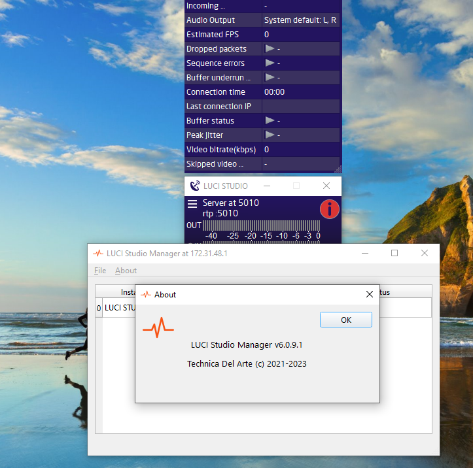The height and width of the screenshot is (468, 473).
Task: Close the LUCI STUDIO window
Action: pyautogui.click(x=326, y=186)
